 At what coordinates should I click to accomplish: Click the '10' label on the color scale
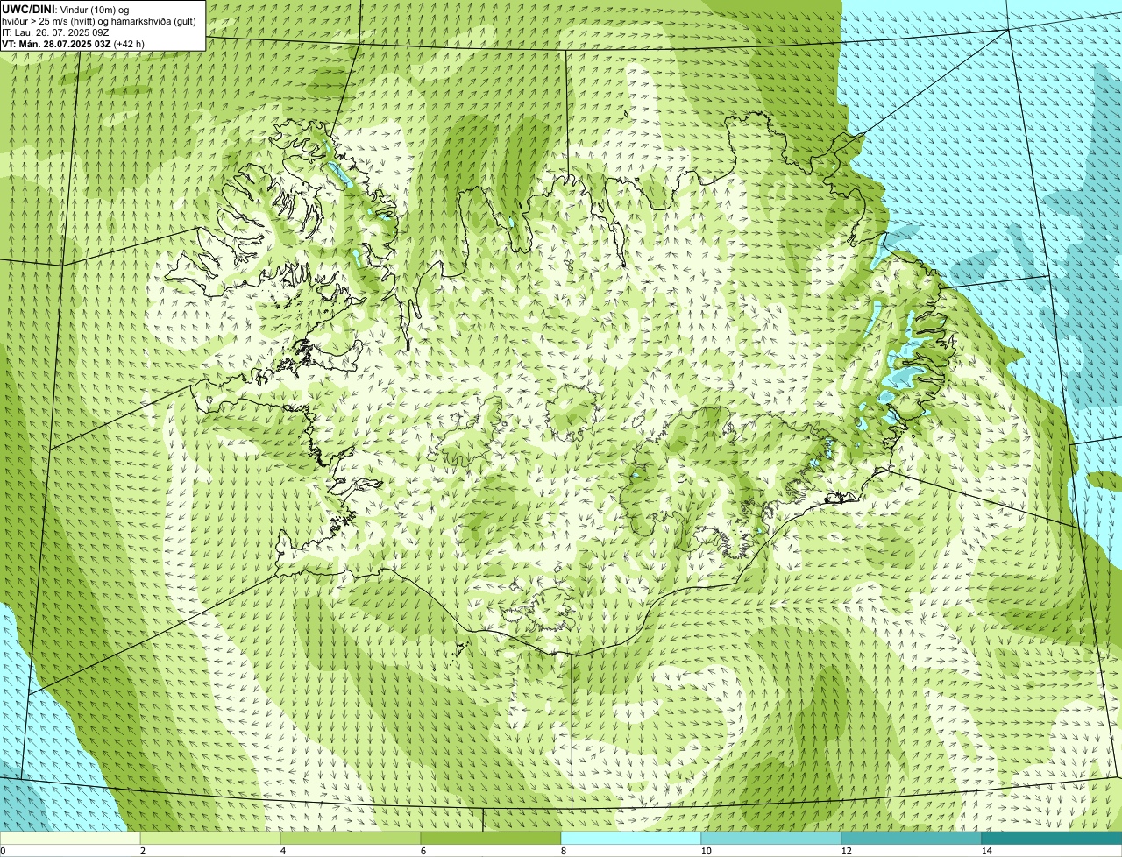click(x=706, y=851)
